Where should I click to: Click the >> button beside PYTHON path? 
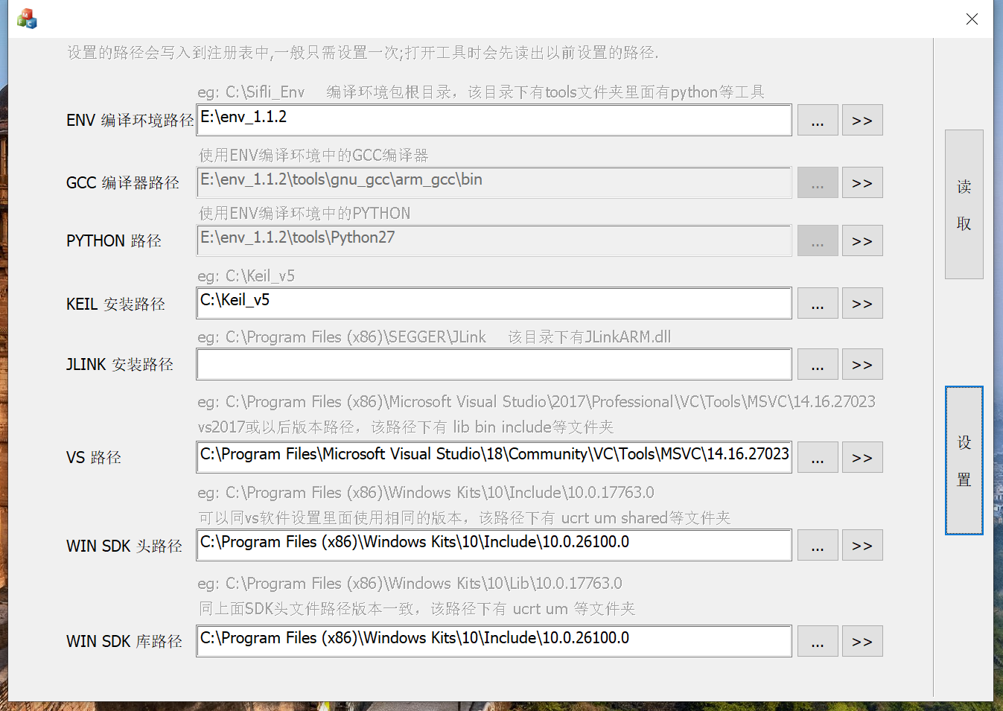[x=862, y=241]
